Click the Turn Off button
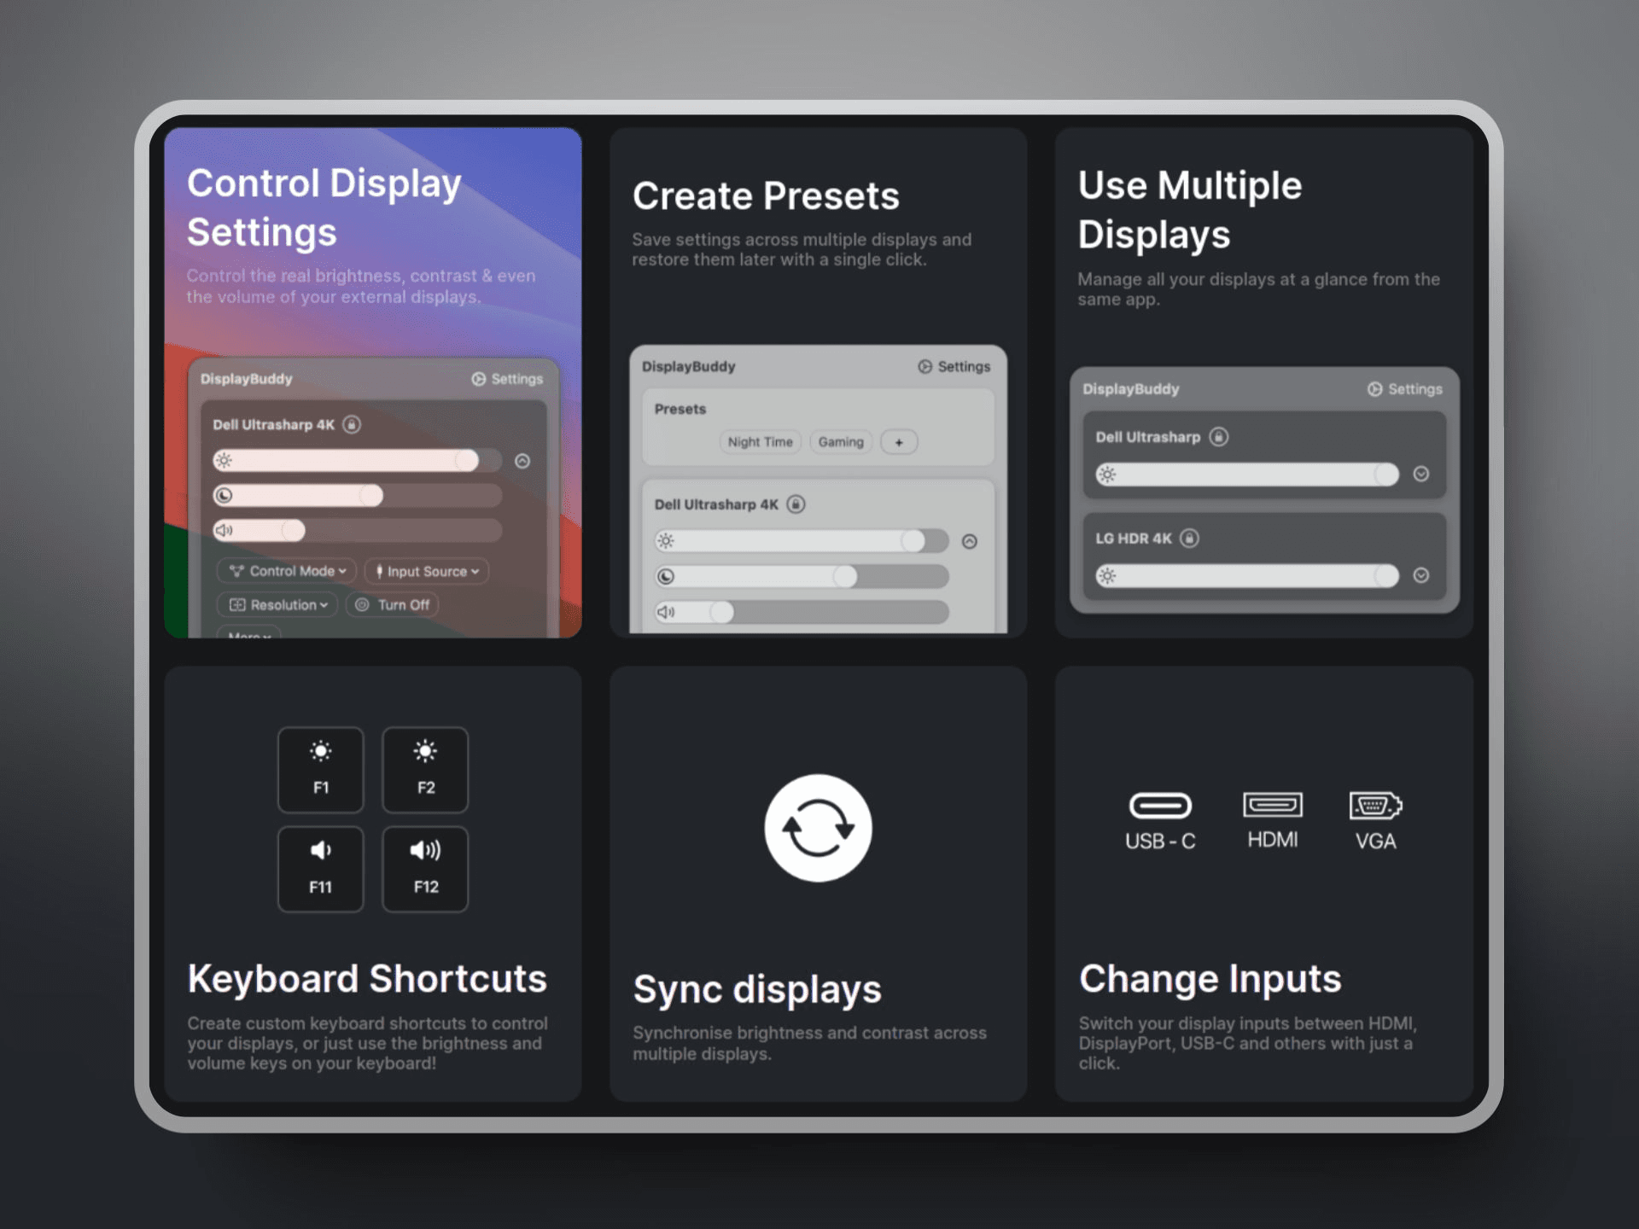This screenshot has height=1229, width=1639. click(x=393, y=604)
